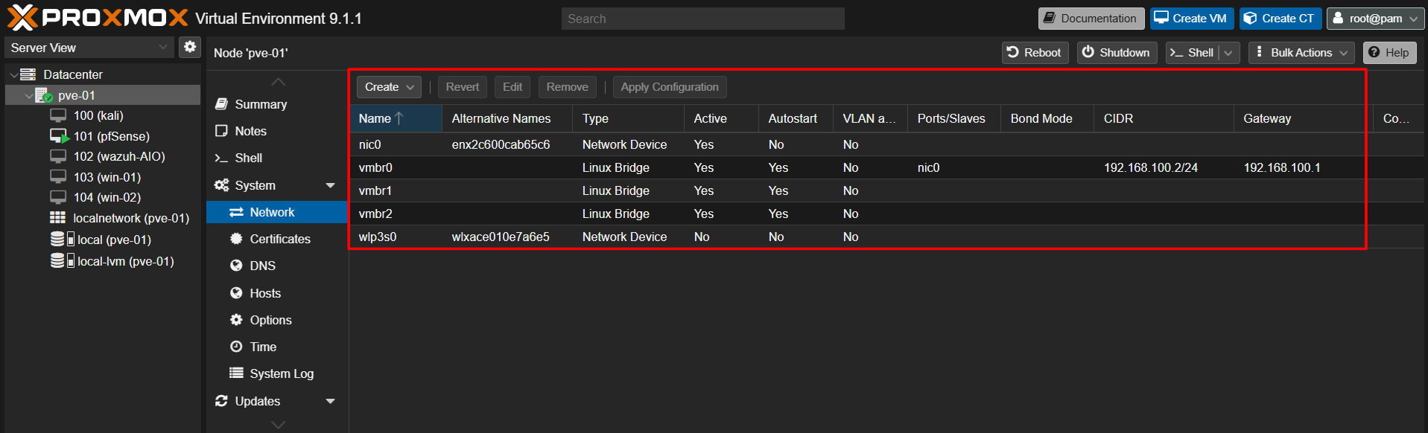Image resolution: width=1428 pixels, height=433 pixels.
Task: Open the Shell dropdown arrow in header
Action: coord(1228,53)
